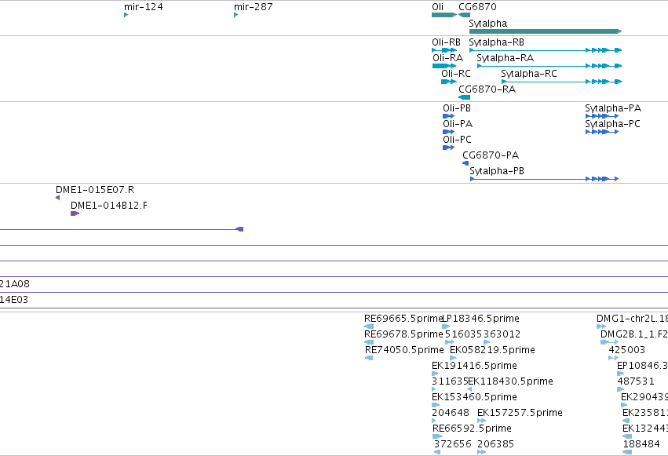The height and width of the screenshot is (456, 668).
Task: Select the 363012 feature glyph
Action: (x=487, y=342)
